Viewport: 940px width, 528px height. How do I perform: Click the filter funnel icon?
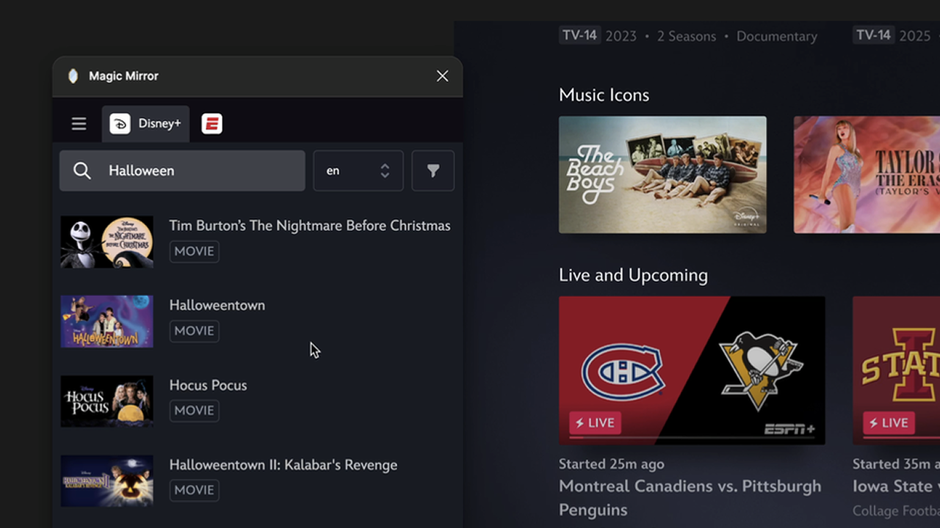pyautogui.click(x=433, y=171)
